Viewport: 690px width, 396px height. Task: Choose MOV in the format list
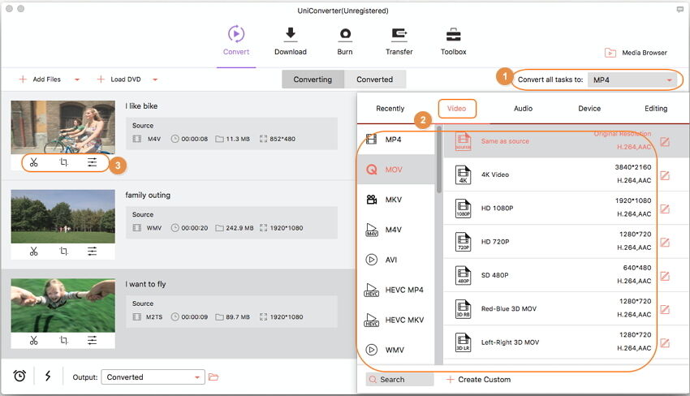(x=396, y=170)
